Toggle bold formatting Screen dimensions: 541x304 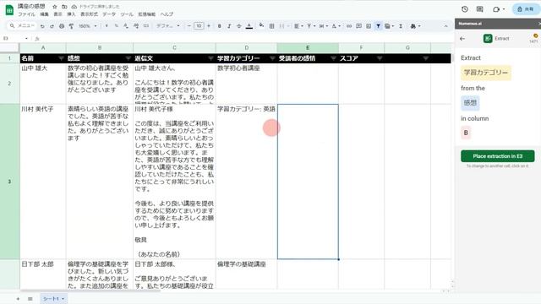pos(220,26)
